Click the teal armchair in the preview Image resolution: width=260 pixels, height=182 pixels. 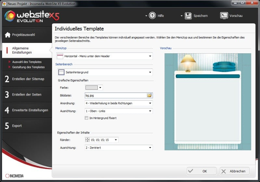(x=224, y=67)
